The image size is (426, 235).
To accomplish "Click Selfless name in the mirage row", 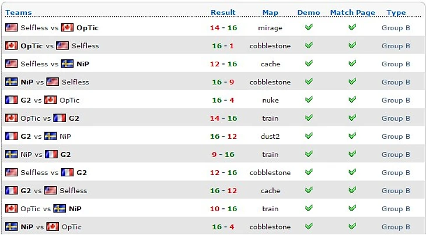I will pos(34,28).
